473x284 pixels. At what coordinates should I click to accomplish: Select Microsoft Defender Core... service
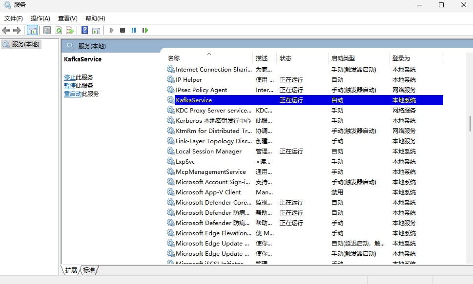point(305,202)
